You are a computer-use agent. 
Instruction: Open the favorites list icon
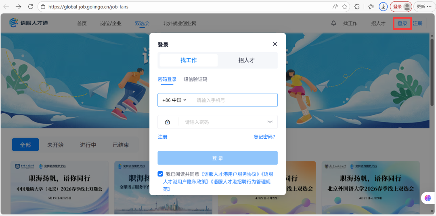371,7
